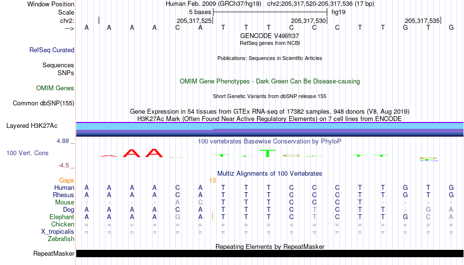Click the chr2: ruler label

[x=67, y=20]
